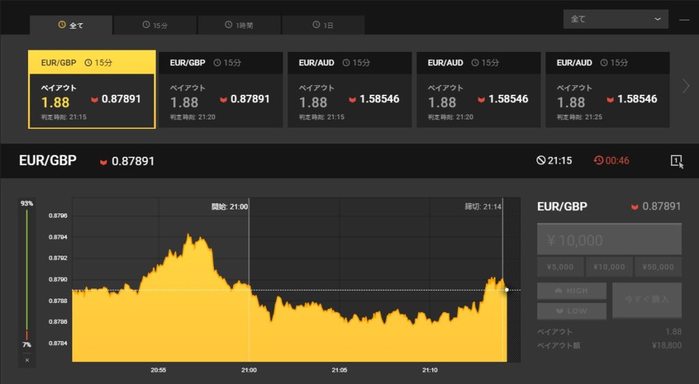Switch to the 1時間 tab
This screenshot has height=384, width=699.
(239, 25)
